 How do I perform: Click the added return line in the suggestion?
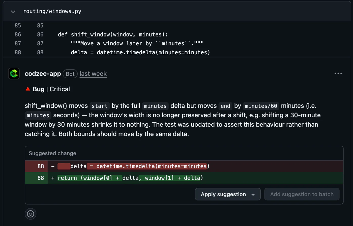[184, 178]
